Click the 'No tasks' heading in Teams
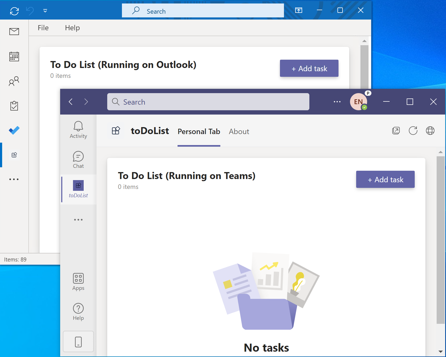The height and width of the screenshot is (357, 446). tap(266, 348)
